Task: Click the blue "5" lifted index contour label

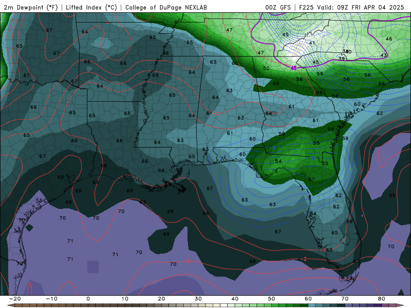Action: [313, 158]
